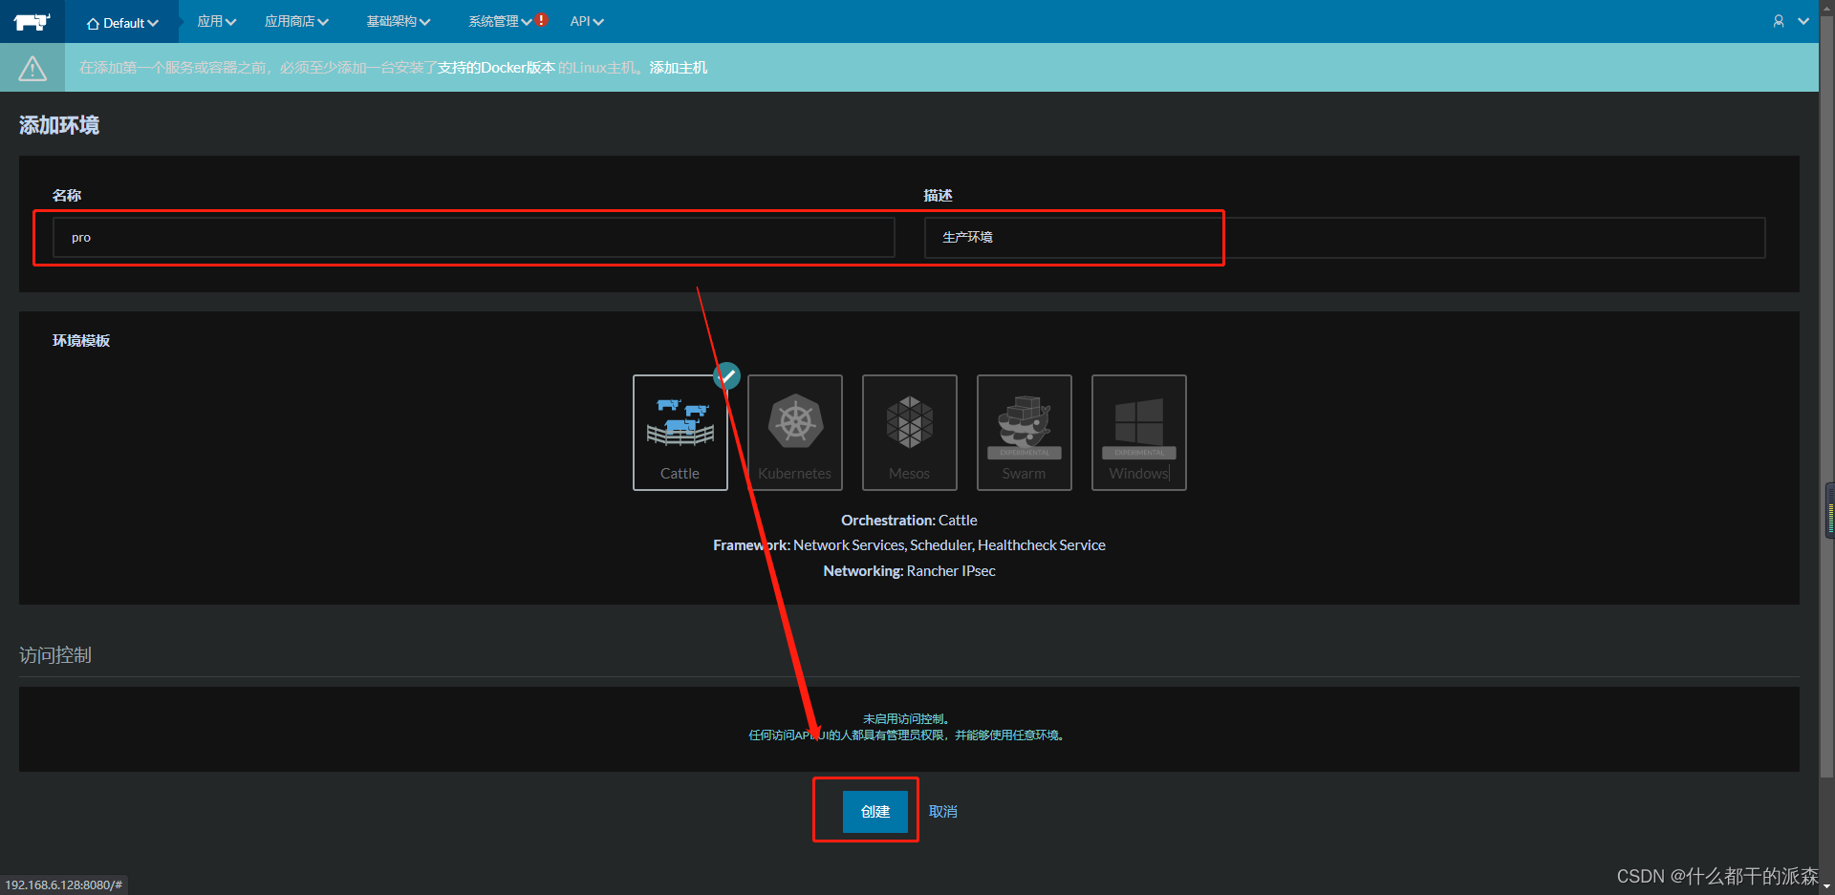
Task: Open the API menu
Action: click(587, 21)
